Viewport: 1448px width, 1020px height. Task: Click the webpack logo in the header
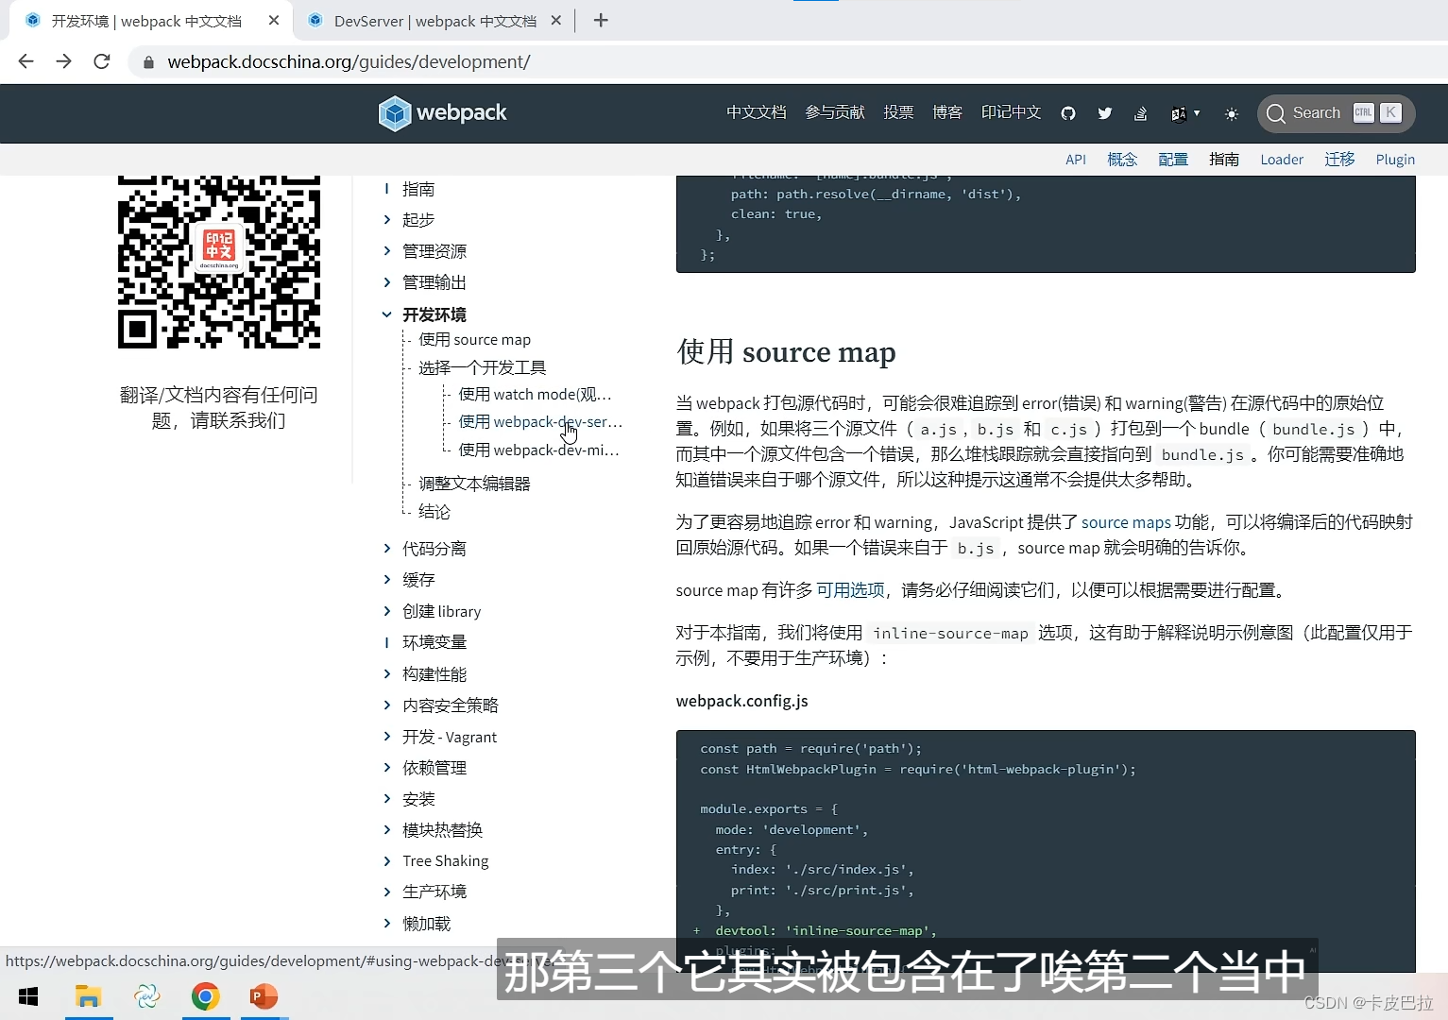(442, 113)
